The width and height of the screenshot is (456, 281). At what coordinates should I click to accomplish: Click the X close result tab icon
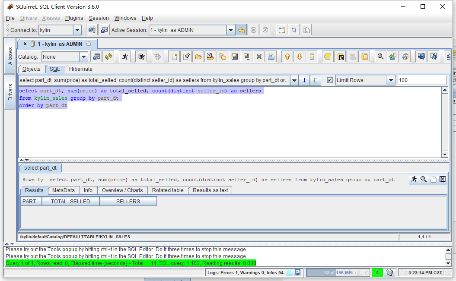443,180
